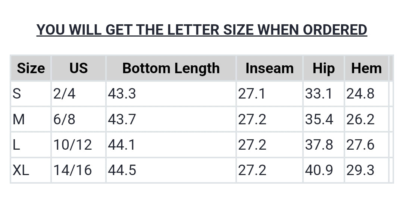Select the Hip column header
Screen dimensions: 403x218
(324, 68)
